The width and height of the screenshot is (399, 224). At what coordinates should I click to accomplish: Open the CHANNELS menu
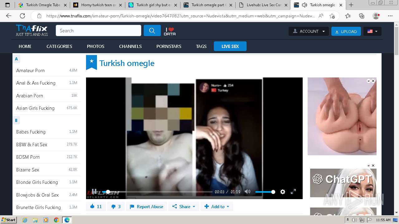(130, 46)
